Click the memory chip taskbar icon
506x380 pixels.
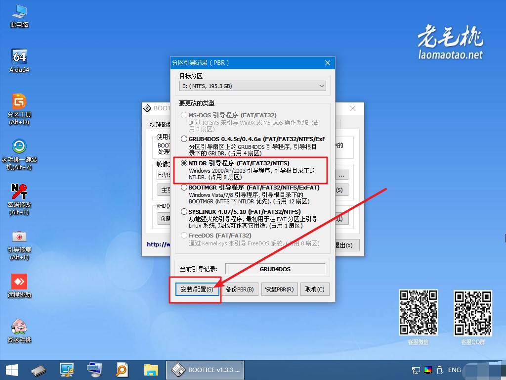(x=39, y=370)
